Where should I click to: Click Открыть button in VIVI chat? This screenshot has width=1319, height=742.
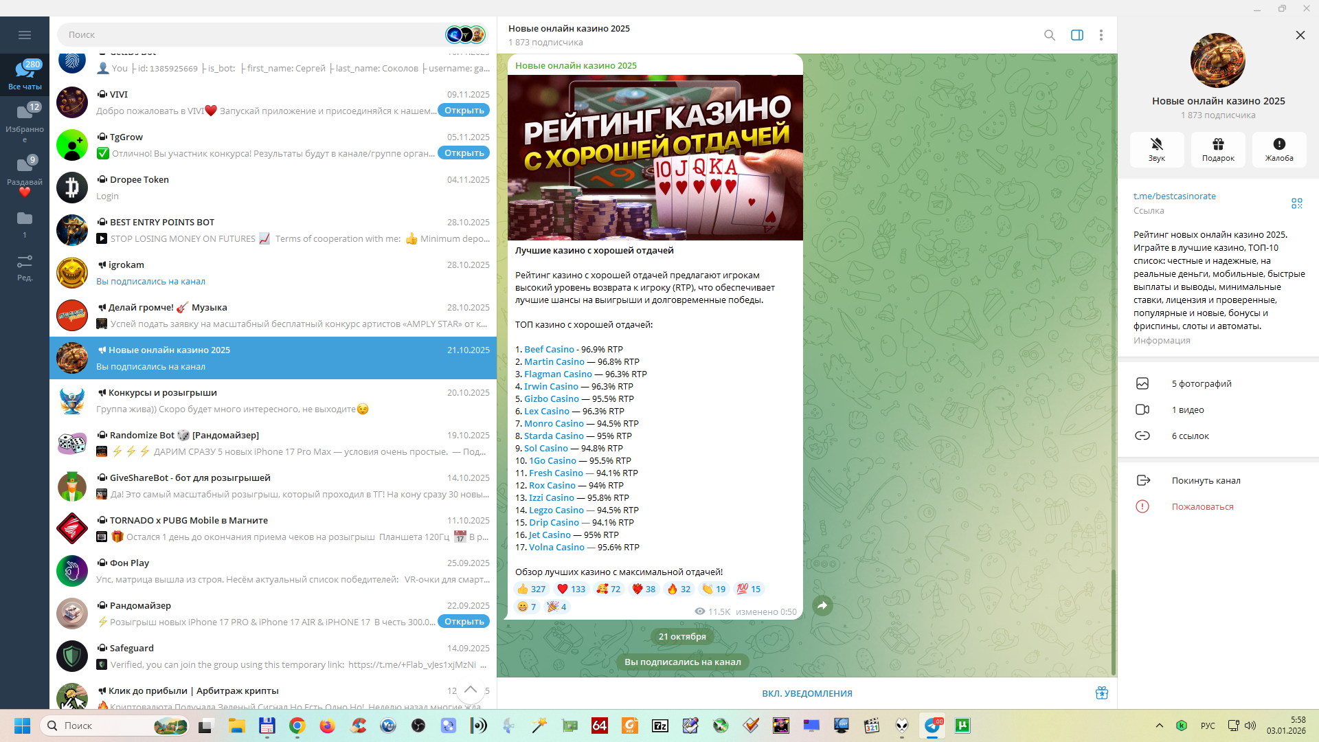coord(464,111)
